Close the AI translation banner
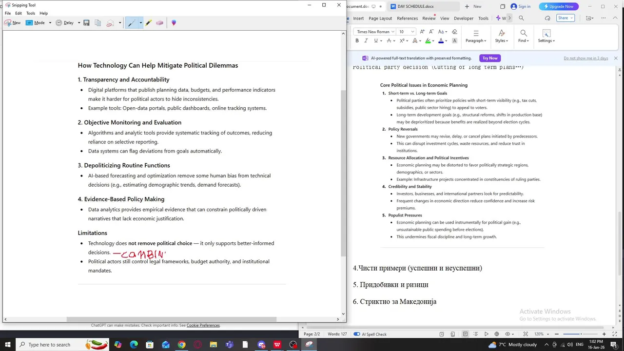Image resolution: width=624 pixels, height=351 pixels. (x=616, y=58)
